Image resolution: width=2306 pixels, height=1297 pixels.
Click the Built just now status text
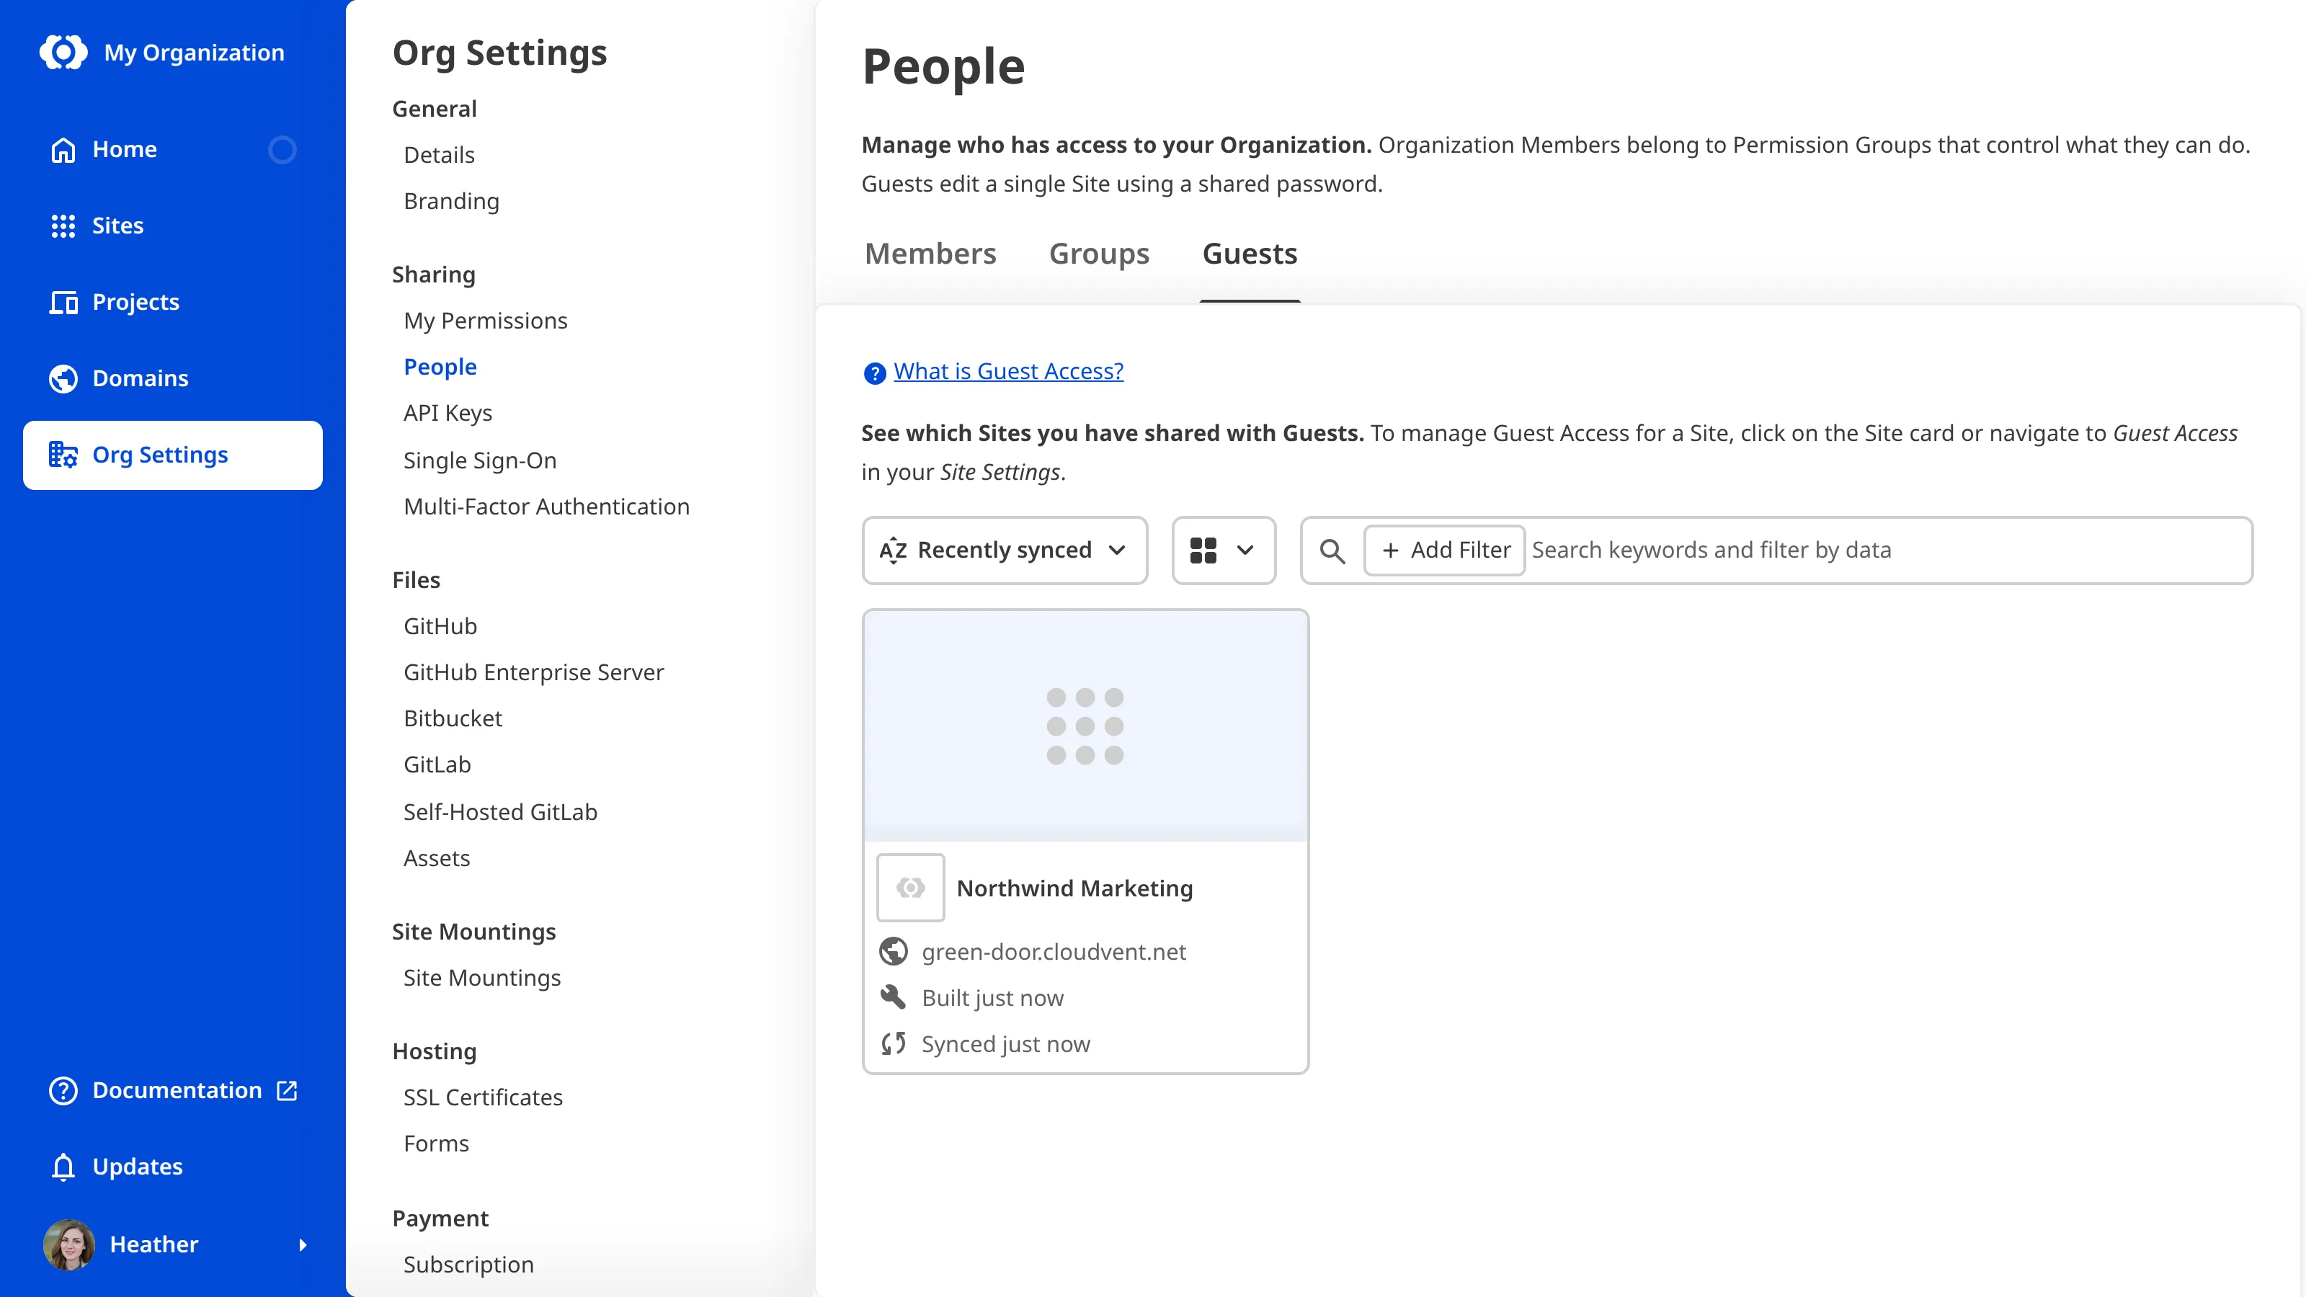pyautogui.click(x=993, y=998)
